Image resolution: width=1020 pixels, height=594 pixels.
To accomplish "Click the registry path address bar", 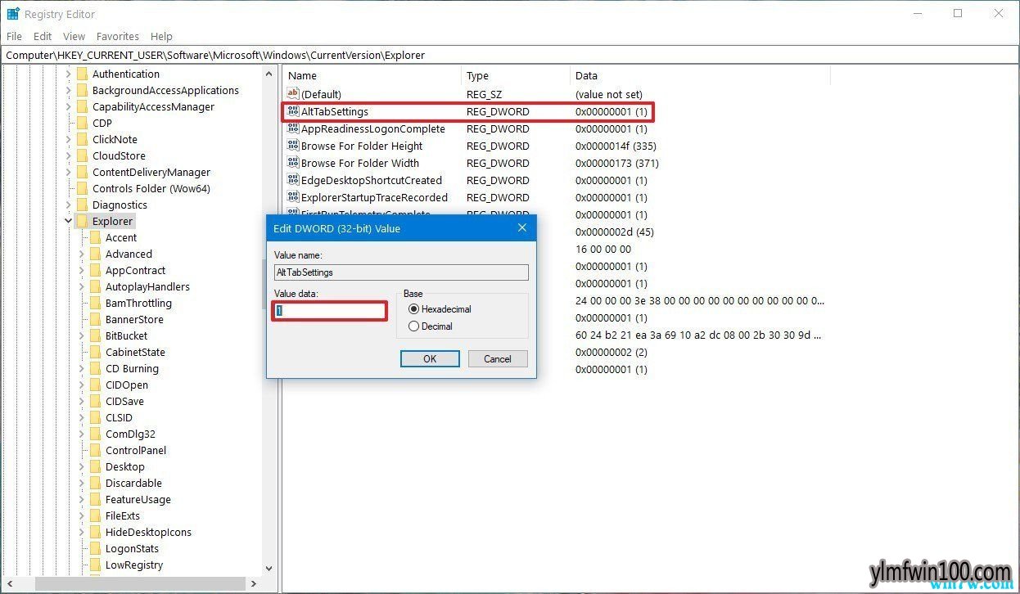I will point(509,55).
